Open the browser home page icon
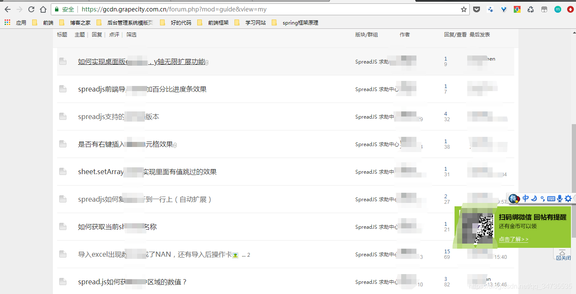This screenshot has width=576, height=294. (43, 9)
